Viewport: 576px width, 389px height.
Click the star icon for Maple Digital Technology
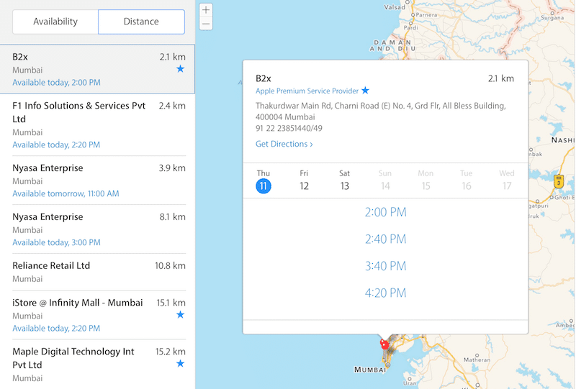coord(180,364)
